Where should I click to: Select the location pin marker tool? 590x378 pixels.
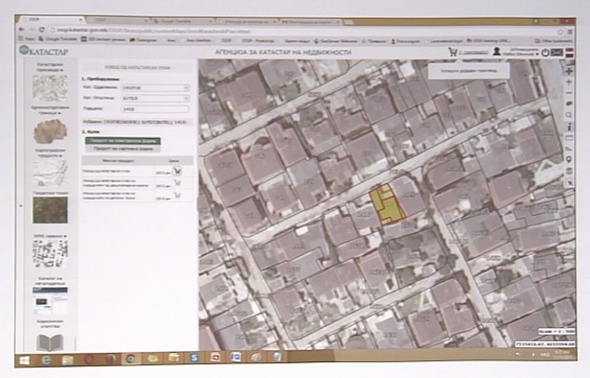(x=569, y=160)
